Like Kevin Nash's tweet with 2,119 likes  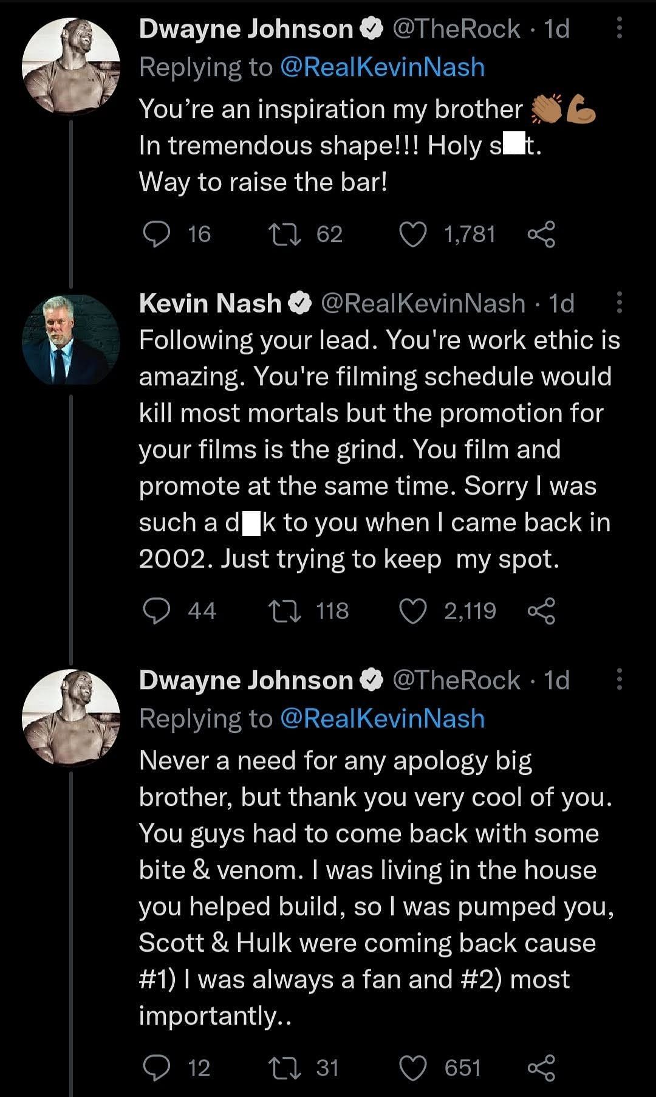pos(413,611)
